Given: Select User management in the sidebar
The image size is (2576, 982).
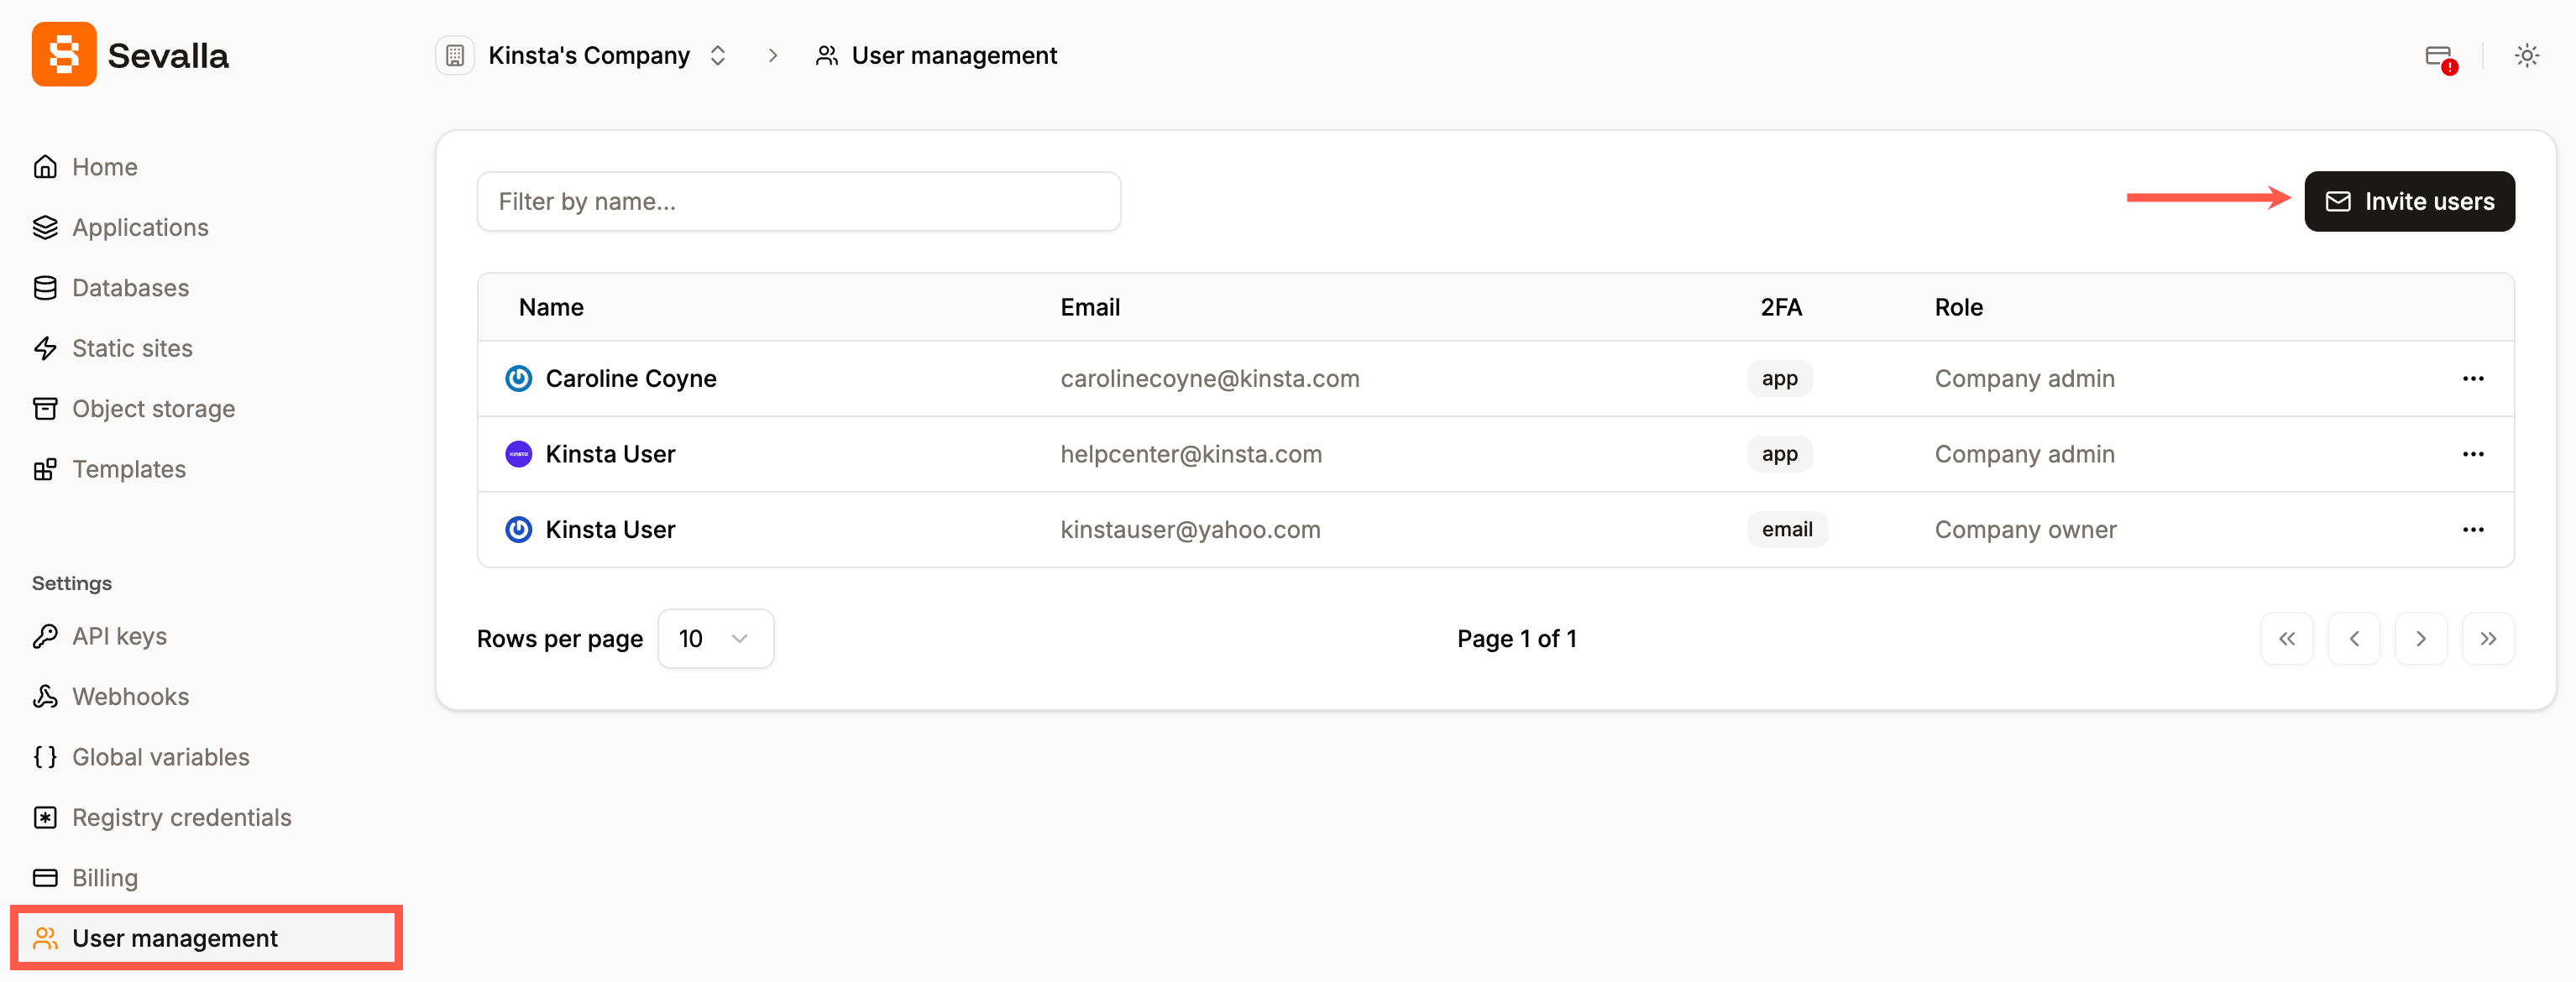Looking at the screenshot, I should (x=175, y=938).
